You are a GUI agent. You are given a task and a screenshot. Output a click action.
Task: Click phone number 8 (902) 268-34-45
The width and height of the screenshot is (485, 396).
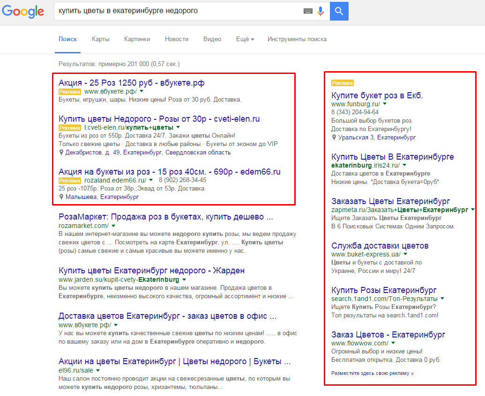click(182, 180)
